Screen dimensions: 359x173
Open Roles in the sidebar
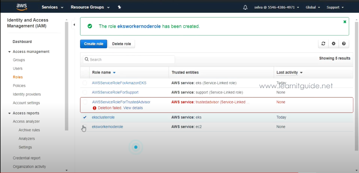(x=18, y=77)
